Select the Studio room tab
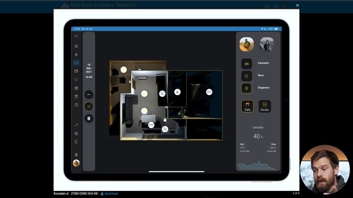The image size is (353, 198). 265,106
